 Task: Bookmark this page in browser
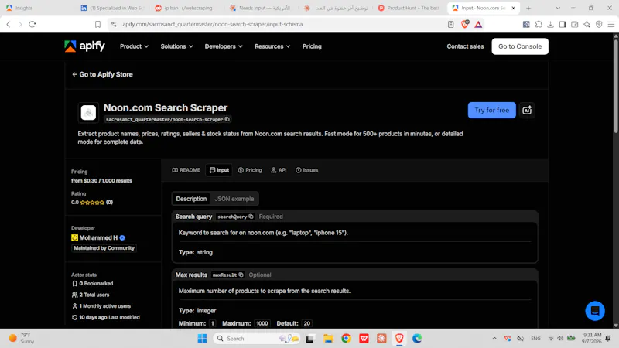(x=97, y=25)
